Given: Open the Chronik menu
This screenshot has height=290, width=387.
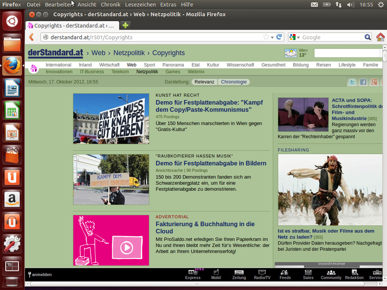Looking at the screenshot, I should coord(111,5).
